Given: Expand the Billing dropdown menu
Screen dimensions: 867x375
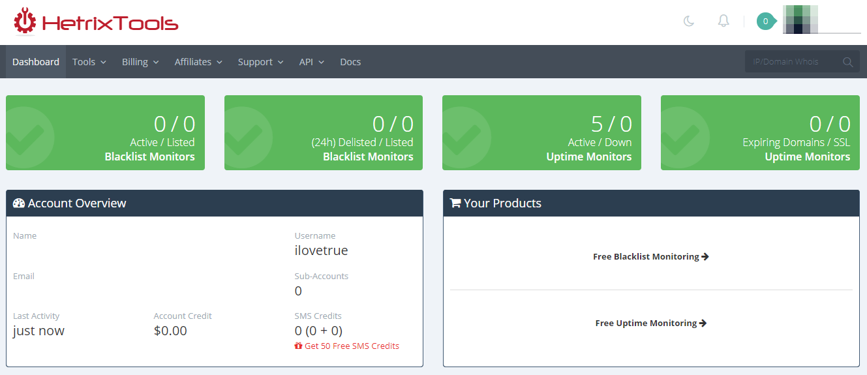Looking at the screenshot, I should point(140,62).
